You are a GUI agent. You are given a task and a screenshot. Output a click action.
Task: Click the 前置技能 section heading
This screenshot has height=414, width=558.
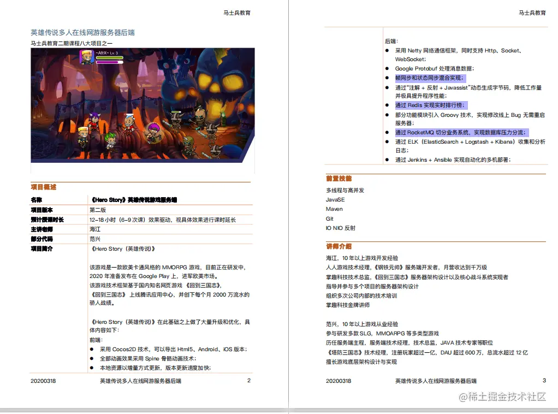click(x=339, y=179)
